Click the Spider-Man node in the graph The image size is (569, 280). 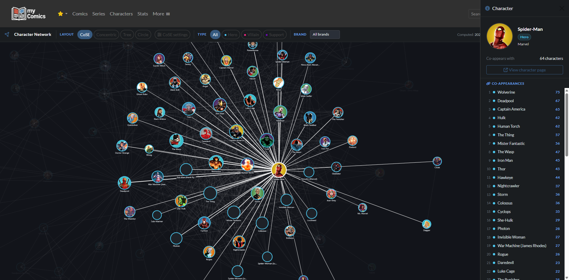[x=279, y=170]
